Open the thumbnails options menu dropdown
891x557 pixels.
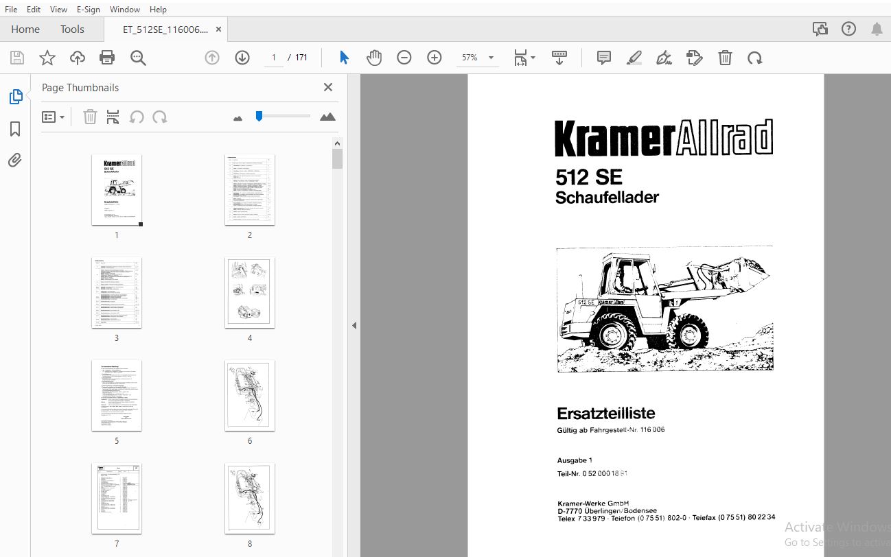[x=53, y=117]
